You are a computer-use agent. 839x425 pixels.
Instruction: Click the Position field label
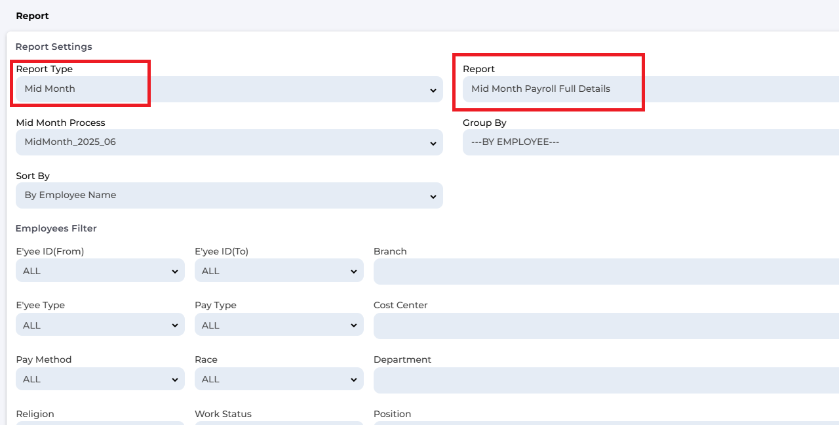pos(392,414)
